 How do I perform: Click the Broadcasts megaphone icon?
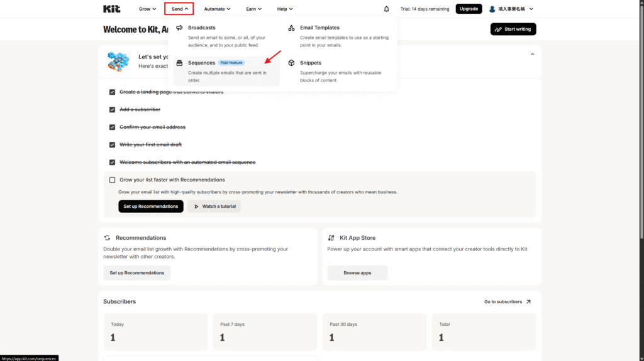pos(179,28)
